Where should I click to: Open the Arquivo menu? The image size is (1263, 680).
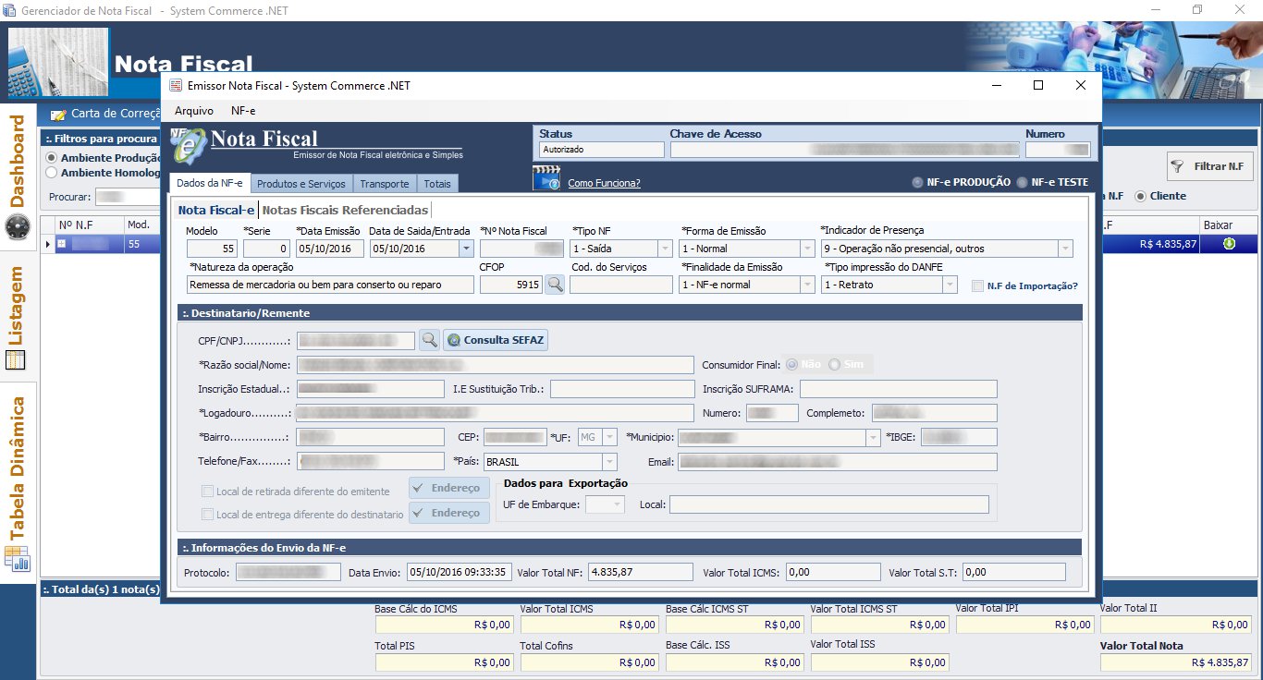[x=194, y=110]
